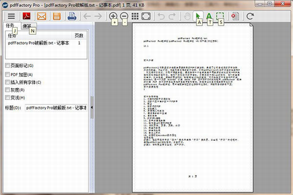Image resolution: width=293 pixels, height=195 pixels.
Task: Select the green text tool A icon
Action: click(x=209, y=16)
